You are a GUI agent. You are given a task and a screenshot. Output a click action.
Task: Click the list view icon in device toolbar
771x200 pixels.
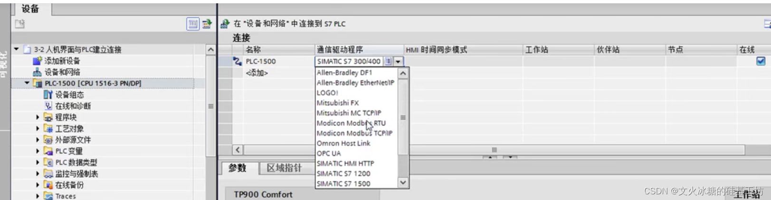(x=193, y=24)
